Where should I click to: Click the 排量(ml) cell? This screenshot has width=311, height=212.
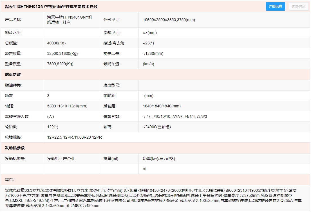point(111,159)
